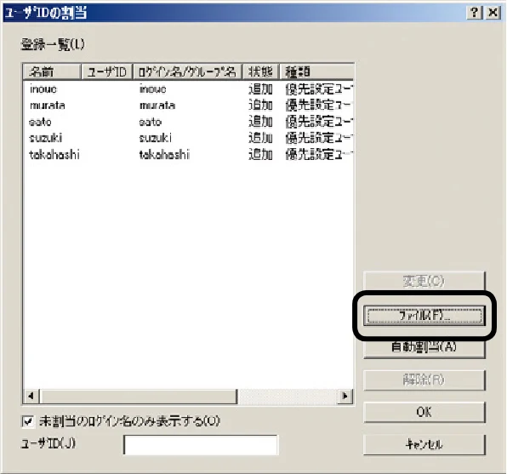Click login name murata in list
Image resolution: width=507 pixels, height=474 pixels.
(157, 106)
